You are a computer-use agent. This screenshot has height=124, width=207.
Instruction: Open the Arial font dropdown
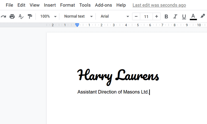point(115,17)
